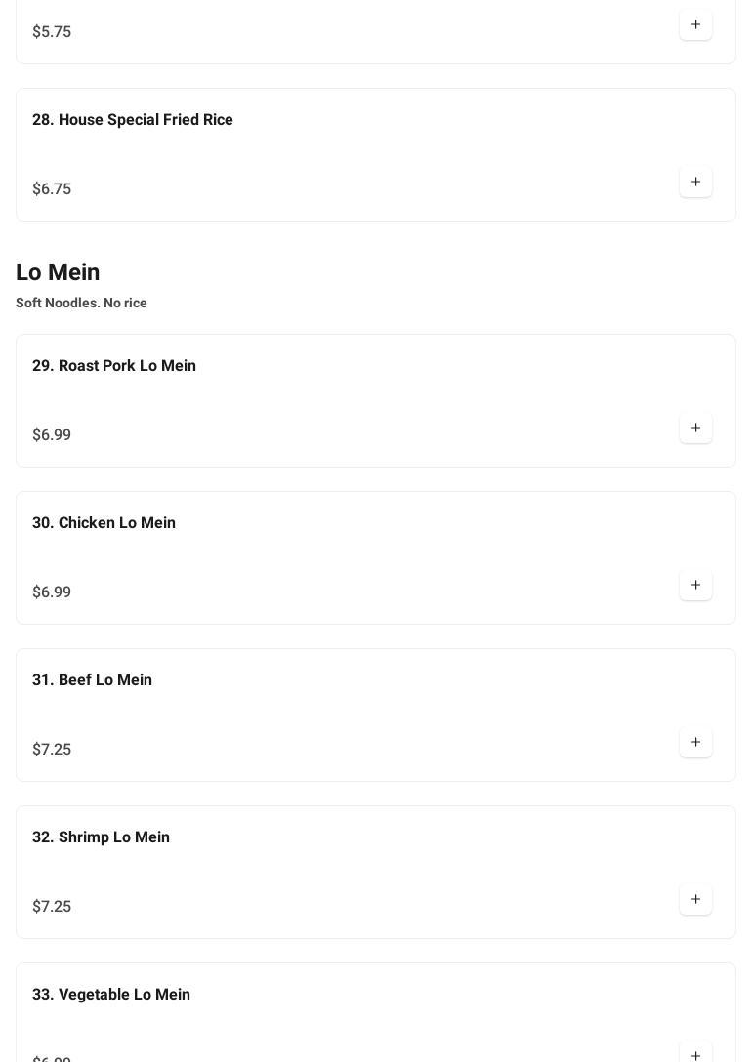Select 33. Vegetable Lo Mein title

[111, 995]
